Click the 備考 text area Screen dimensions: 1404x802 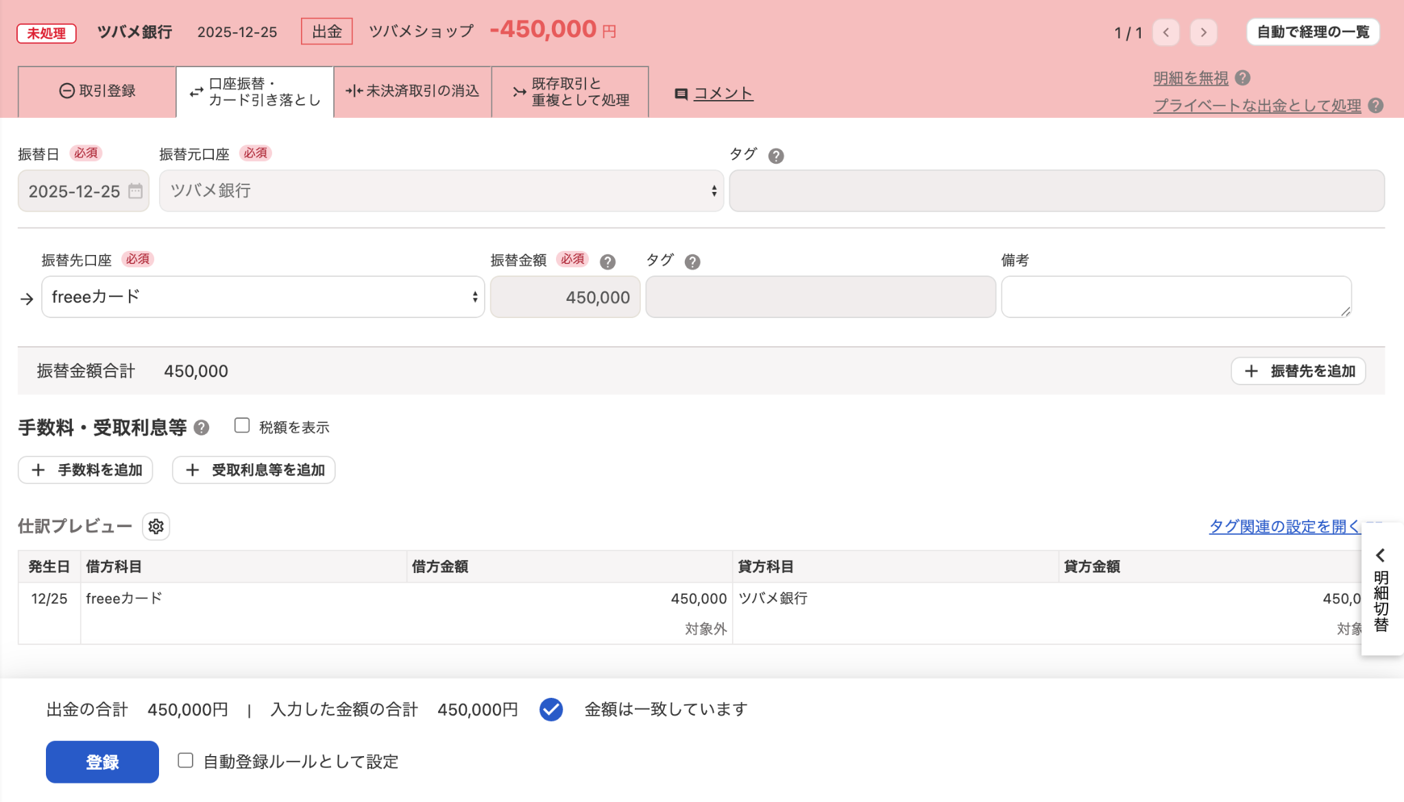(1176, 297)
